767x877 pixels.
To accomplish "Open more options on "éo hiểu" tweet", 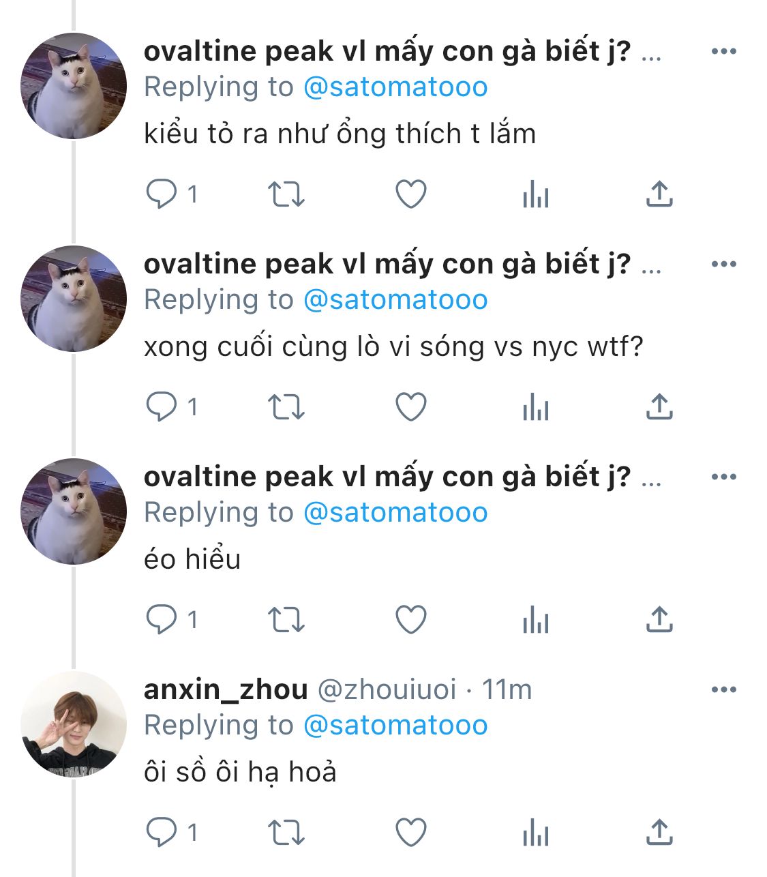I will pos(723,477).
